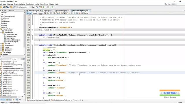Expand the MyJTable package node
The height and width of the screenshot is (104, 185).
coord(1,44)
